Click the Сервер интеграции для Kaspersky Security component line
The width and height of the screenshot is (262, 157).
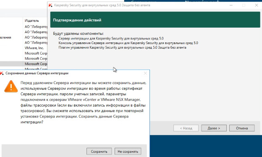pos(111,39)
